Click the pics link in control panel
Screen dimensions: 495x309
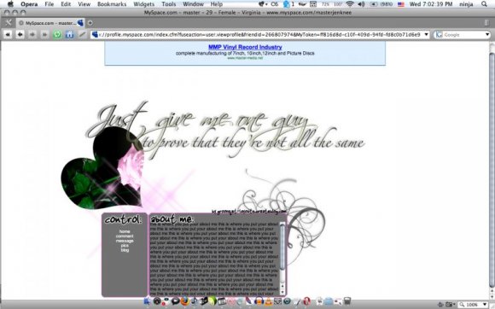(x=125, y=246)
